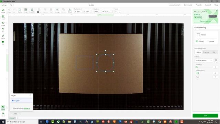This screenshot has height=124, width=220.
Task: Switch processing type to Engrave
Action: pos(206,52)
